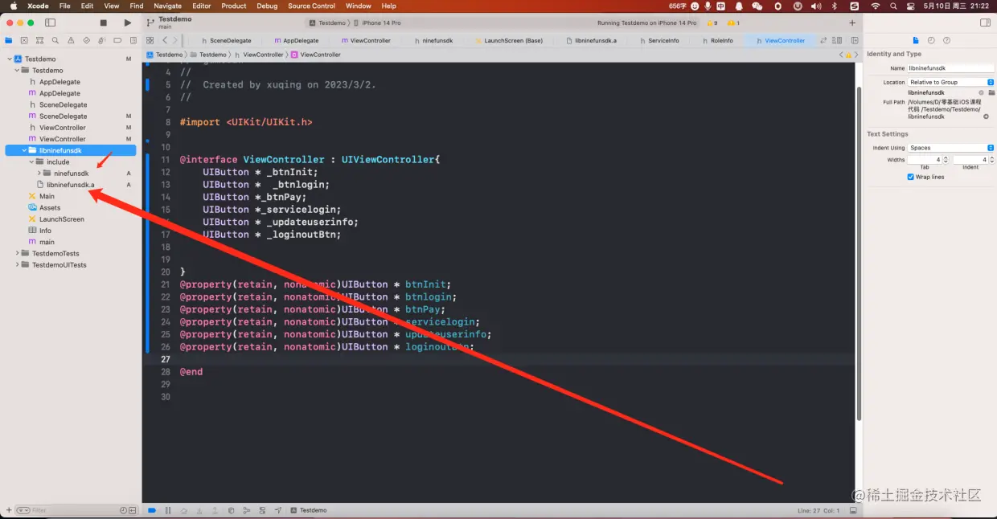Screen dimensions: 997x519
Task: Go back in editor history
Action: [165, 40]
